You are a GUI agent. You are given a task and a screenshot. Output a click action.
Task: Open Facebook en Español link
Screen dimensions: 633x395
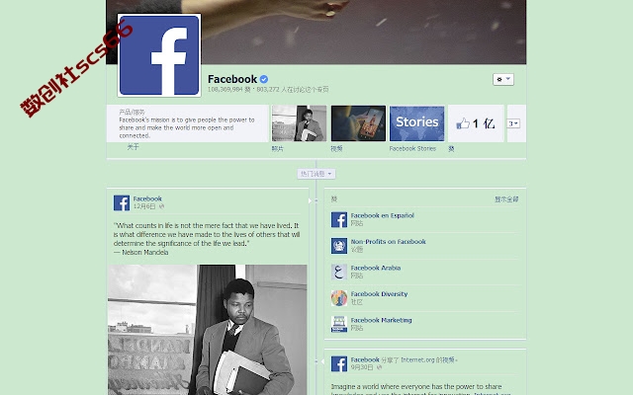click(383, 215)
